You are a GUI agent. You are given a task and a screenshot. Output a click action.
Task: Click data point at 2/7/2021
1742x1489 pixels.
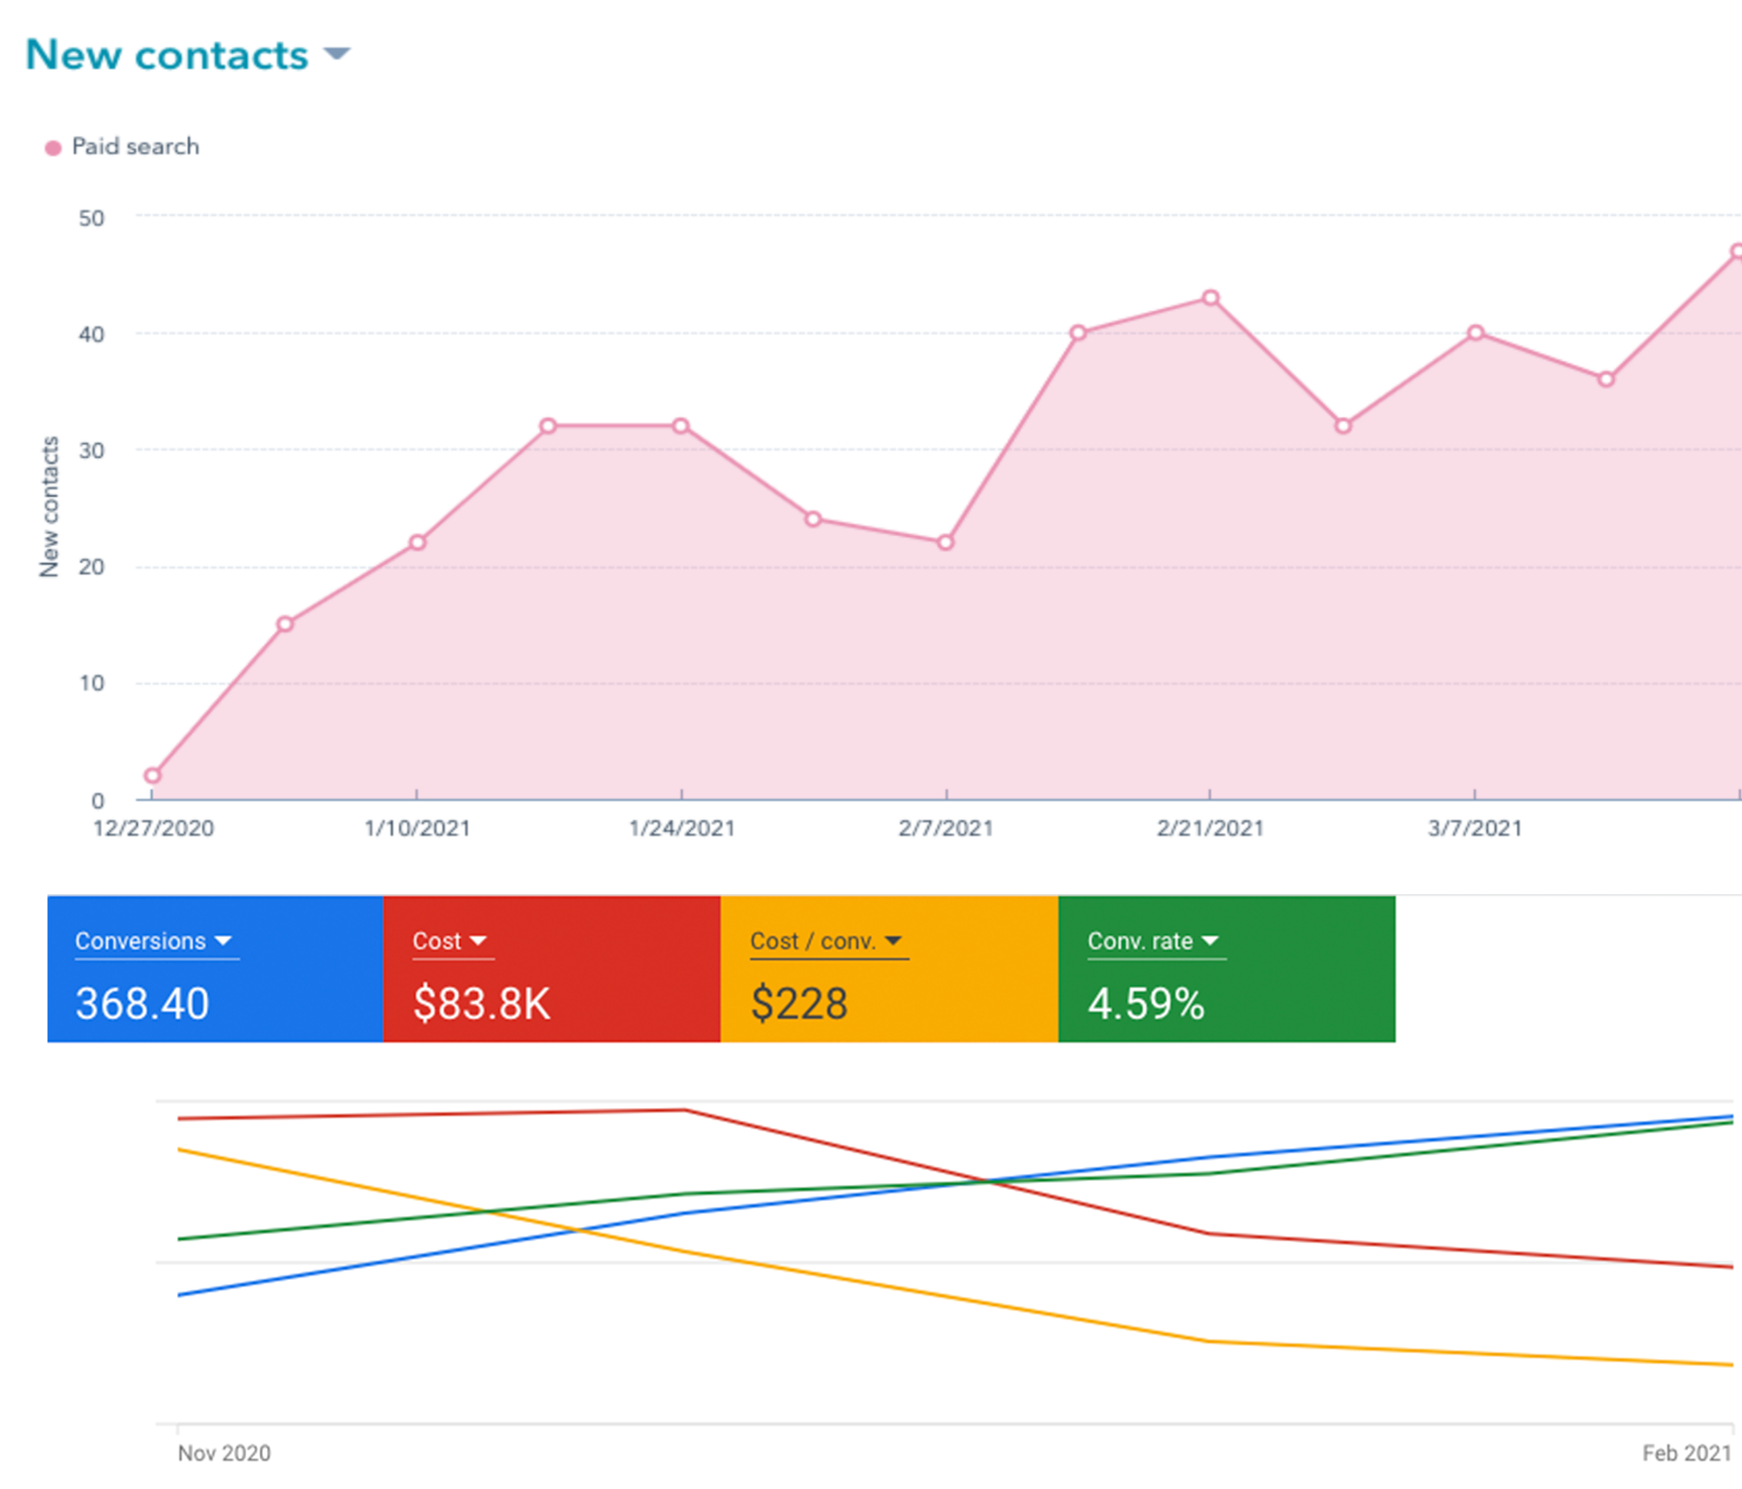tap(946, 542)
